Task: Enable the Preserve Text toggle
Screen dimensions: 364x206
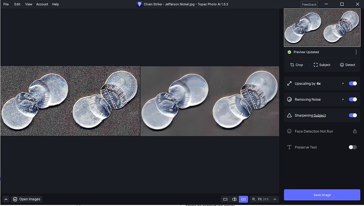Action: tap(352, 147)
